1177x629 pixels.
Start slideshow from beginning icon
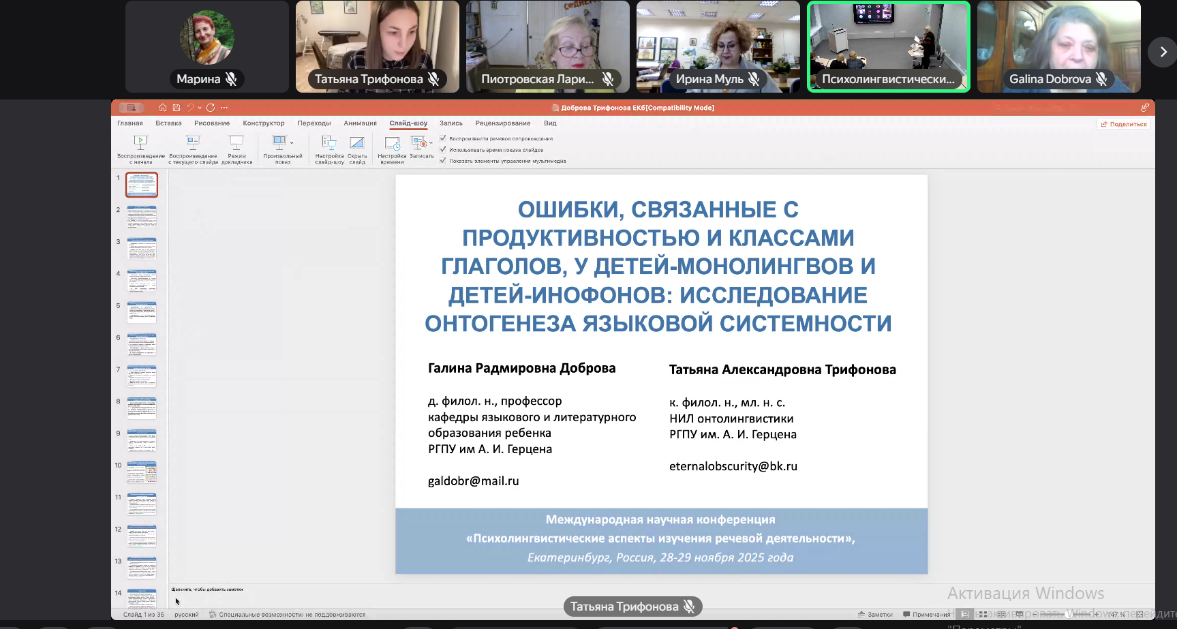click(140, 142)
